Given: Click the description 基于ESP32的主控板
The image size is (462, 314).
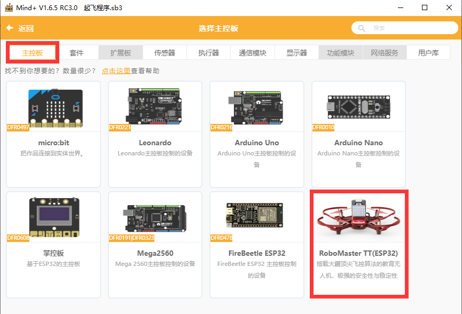Looking at the screenshot, I should 53,264.
